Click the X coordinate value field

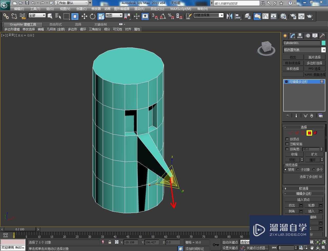point(131,242)
